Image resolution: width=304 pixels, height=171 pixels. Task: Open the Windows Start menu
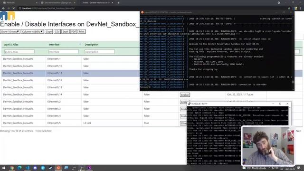tap(4, 168)
